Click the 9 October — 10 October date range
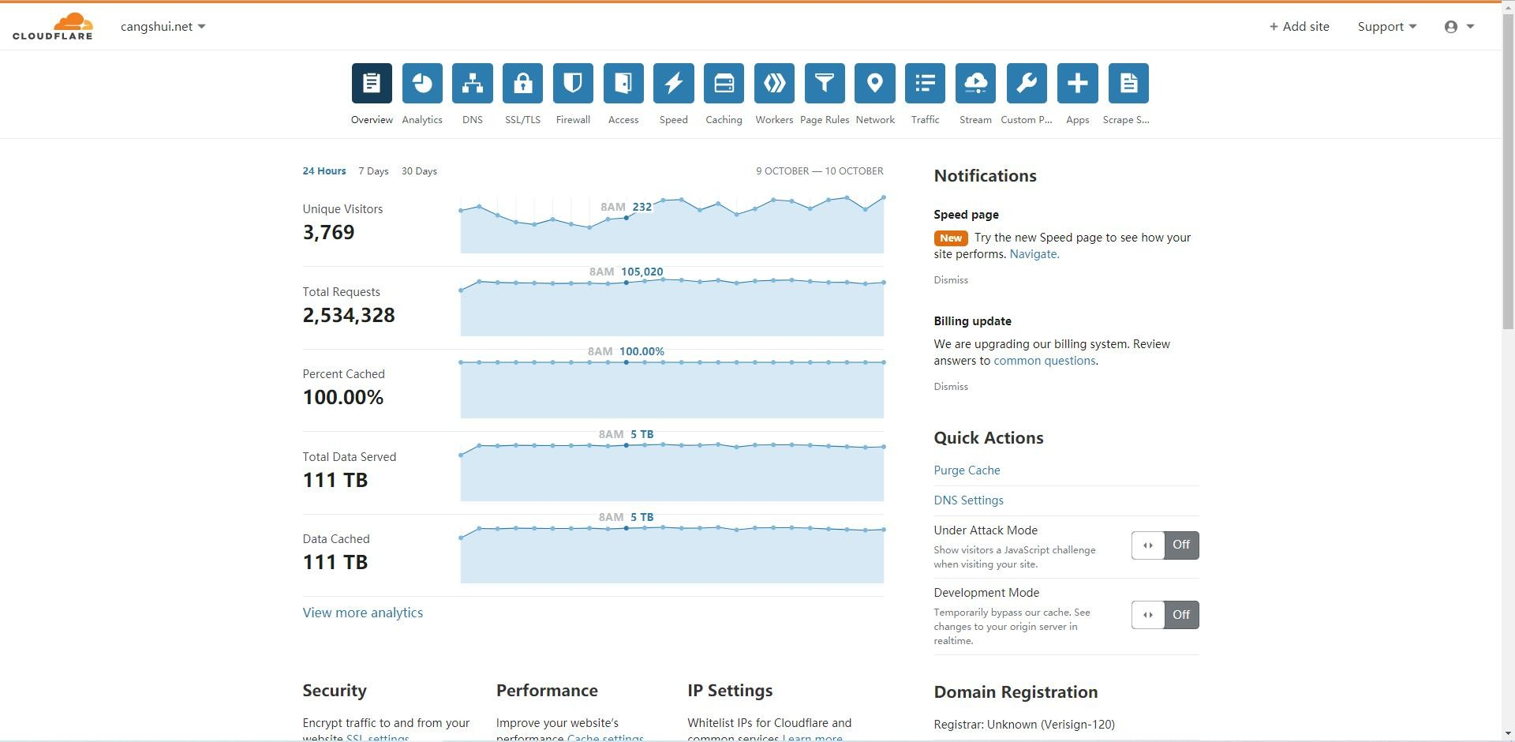Viewport: 1515px width, 742px height. 820,171
